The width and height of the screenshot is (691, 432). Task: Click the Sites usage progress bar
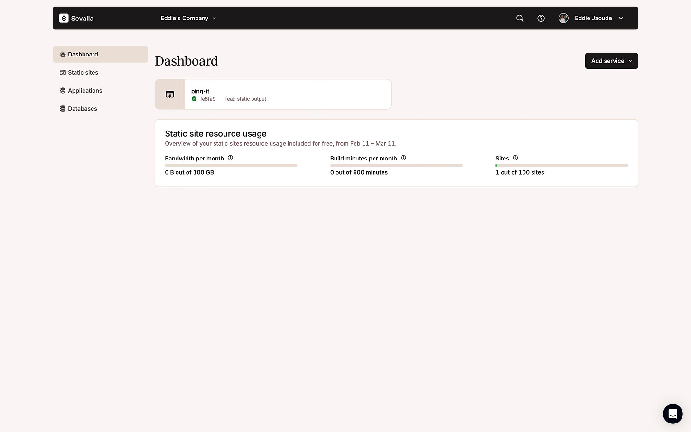pos(561,165)
